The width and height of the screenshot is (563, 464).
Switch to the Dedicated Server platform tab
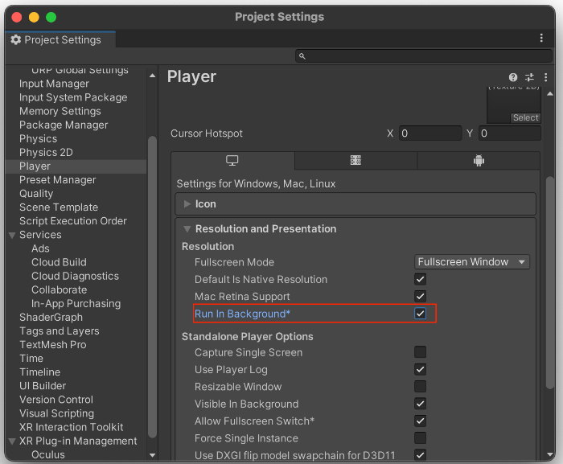tap(355, 161)
